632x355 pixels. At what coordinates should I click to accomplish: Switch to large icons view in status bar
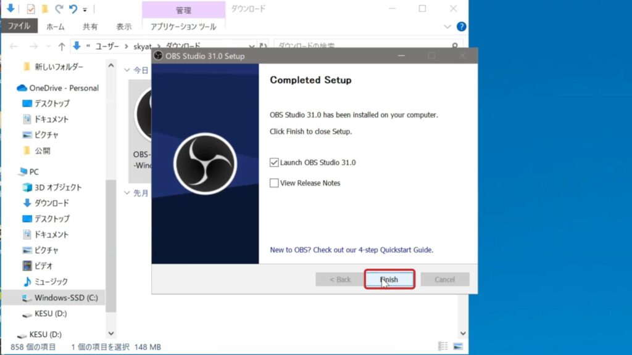457,346
